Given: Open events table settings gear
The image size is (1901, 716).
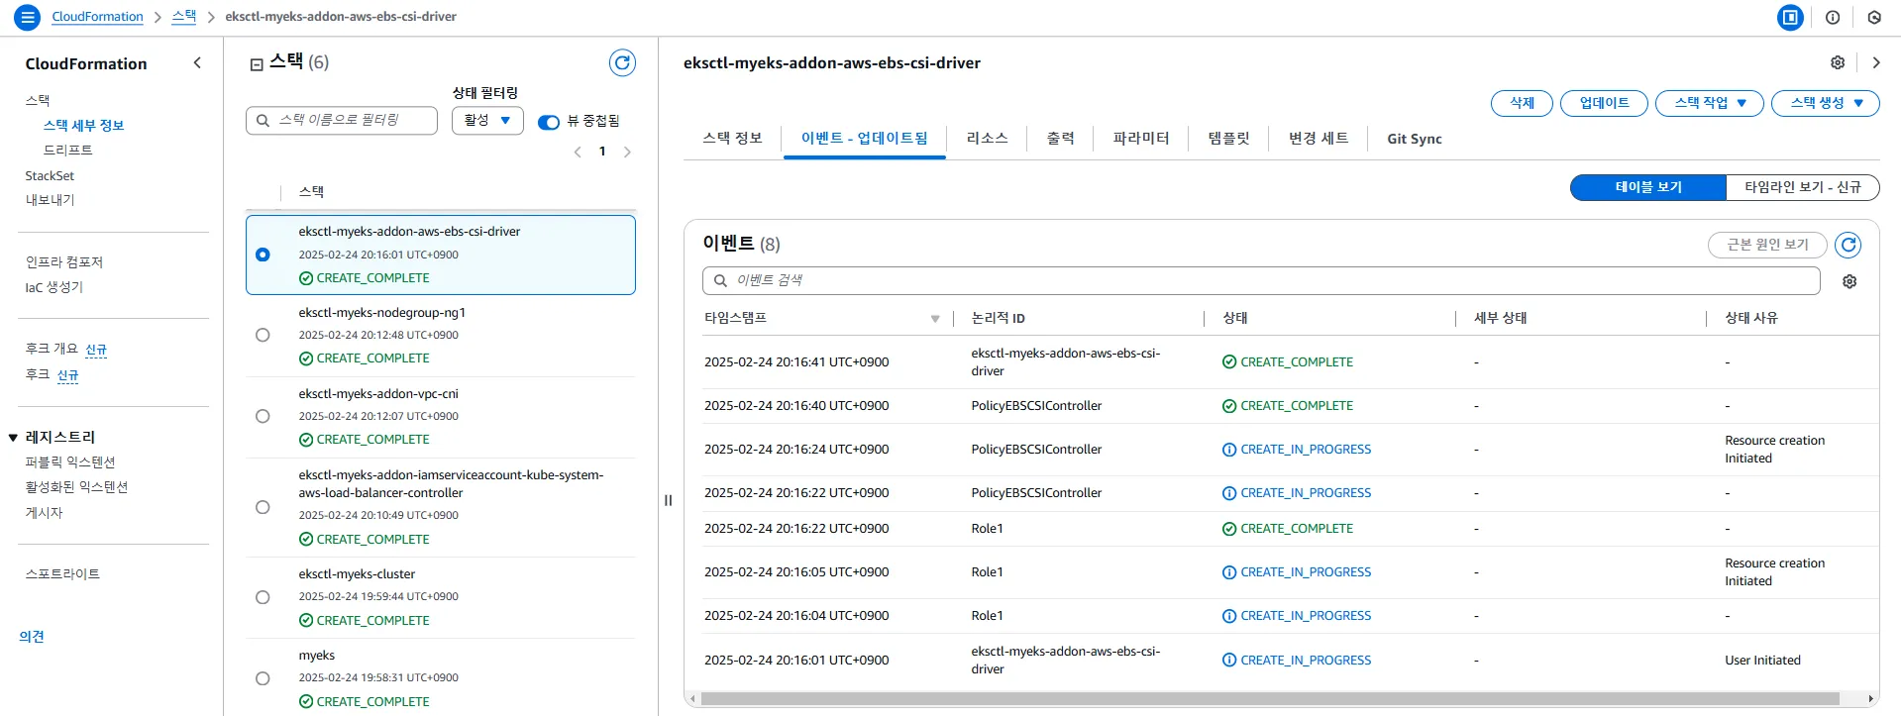Looking at the screenshot, I should [1849, 281].
